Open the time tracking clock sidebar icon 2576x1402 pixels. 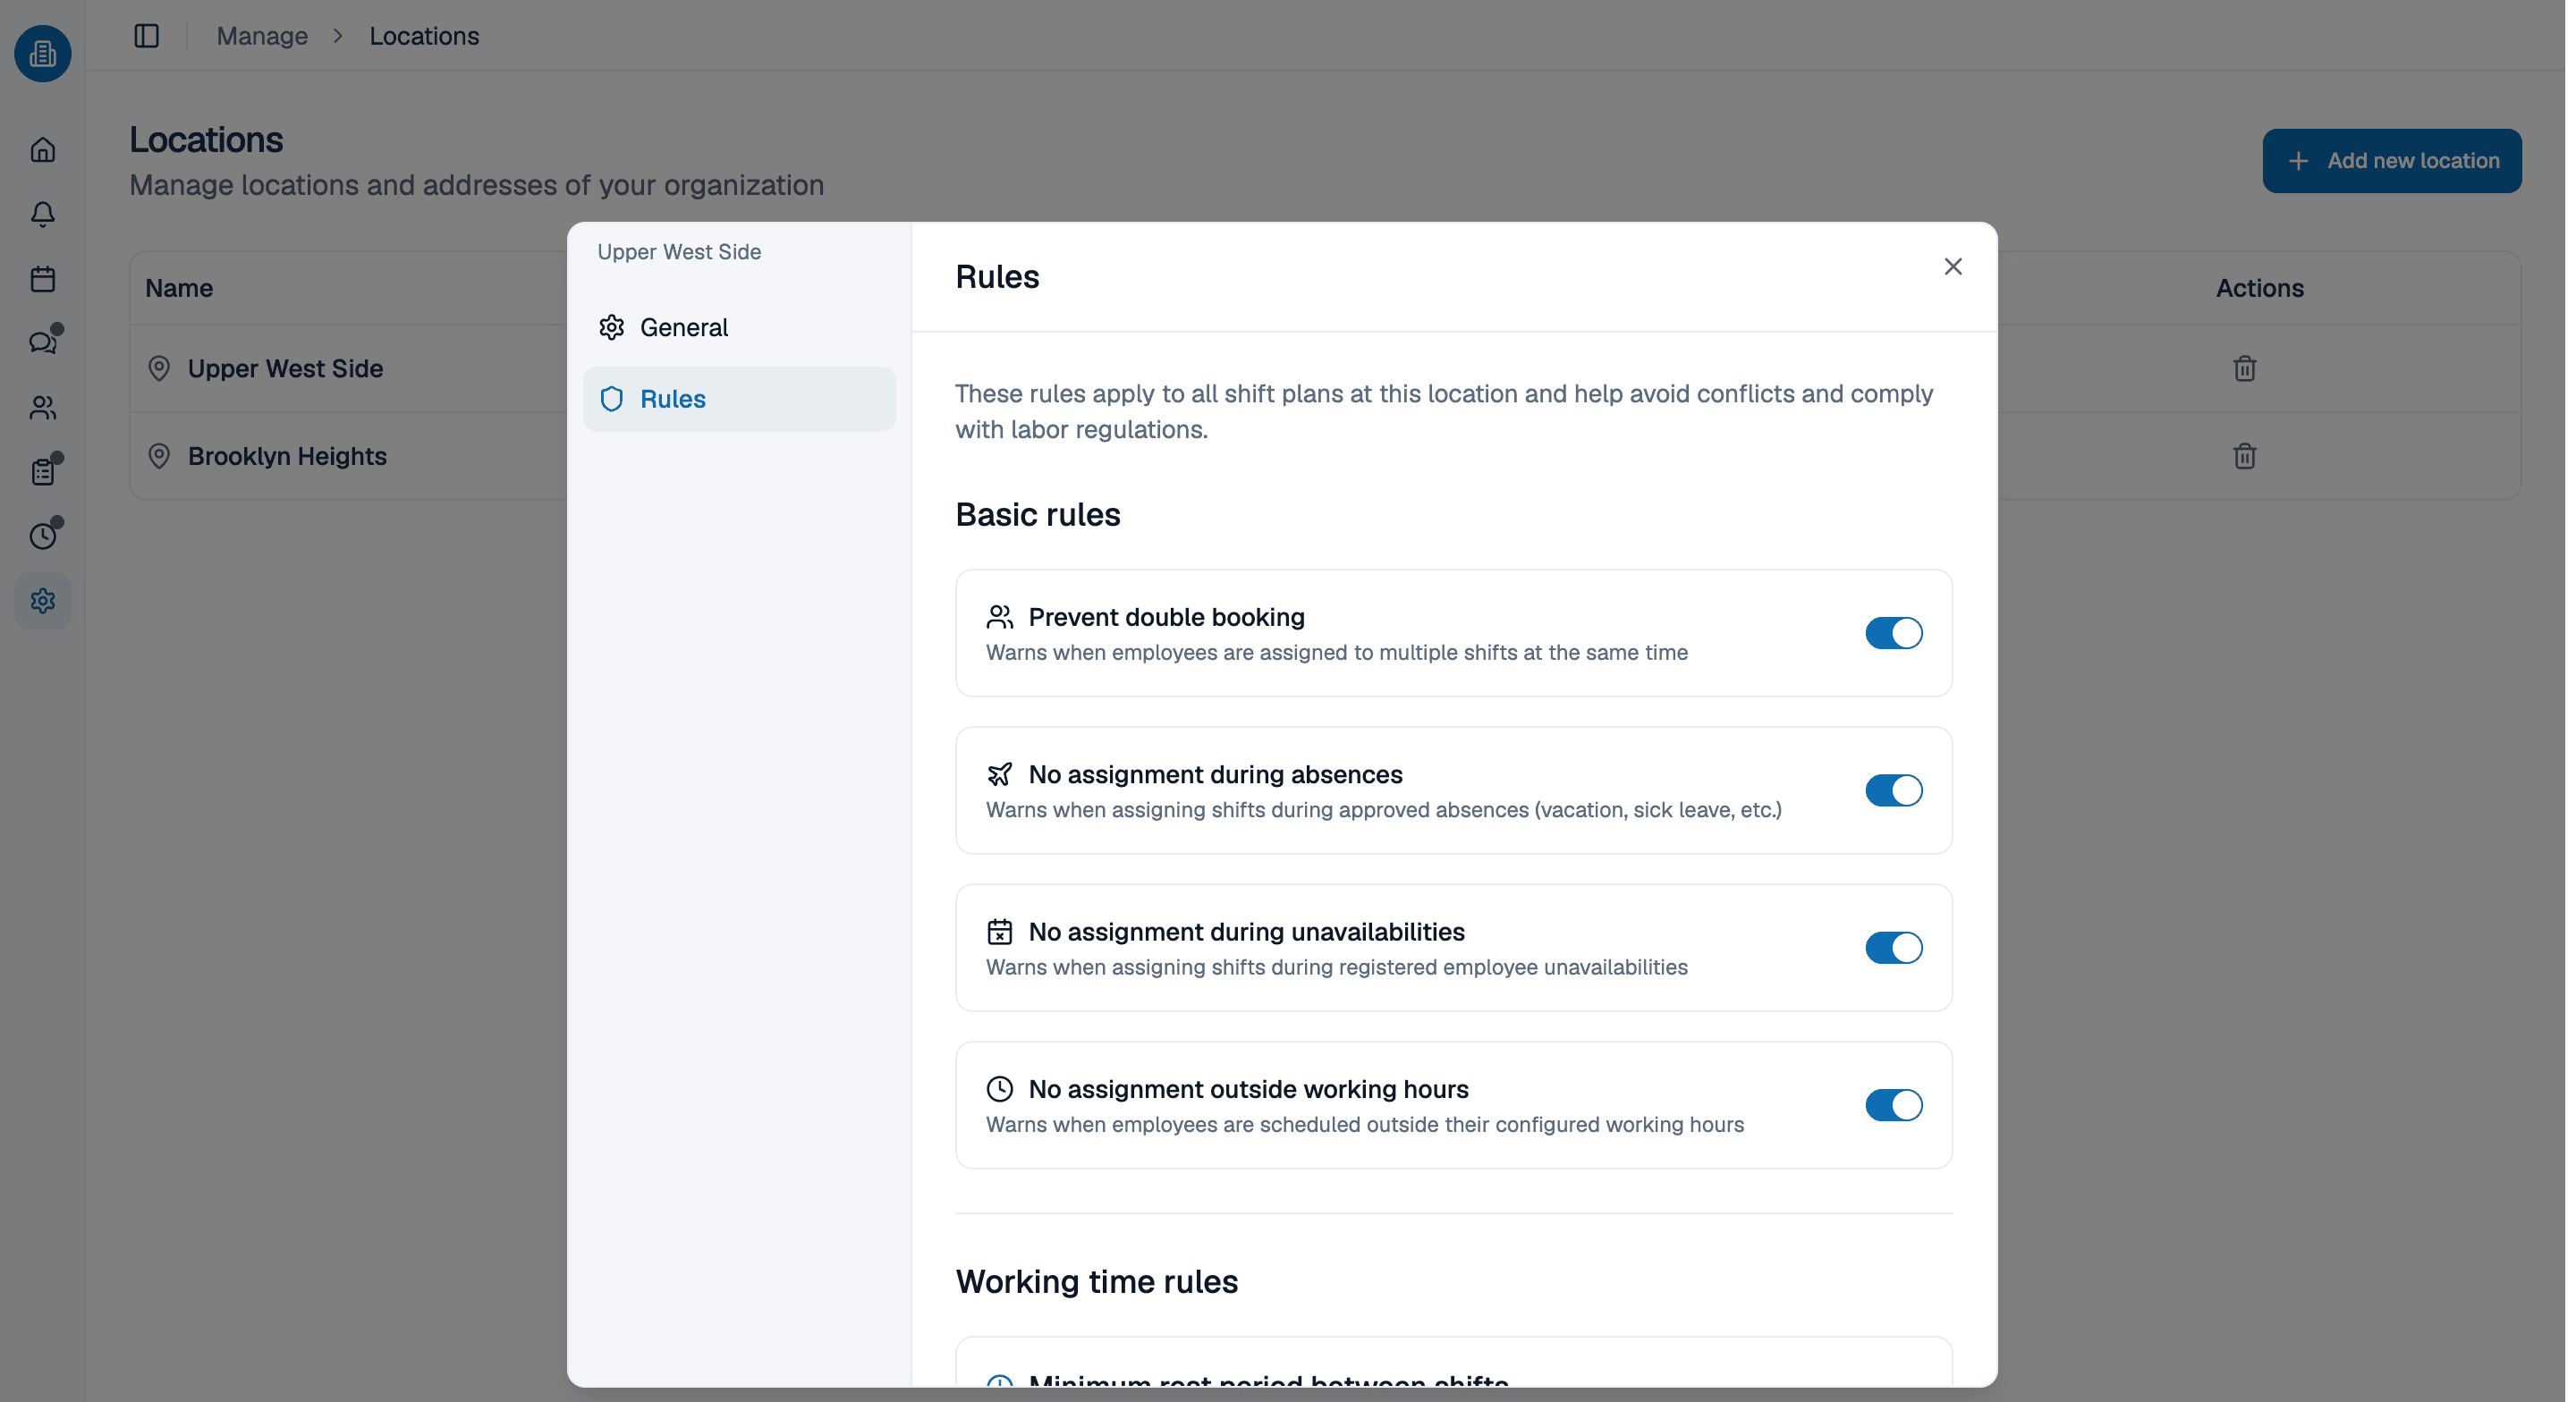click(x=43, y=536)
